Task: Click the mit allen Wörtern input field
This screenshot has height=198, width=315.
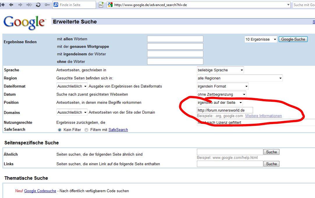Action: coord(175,39)
